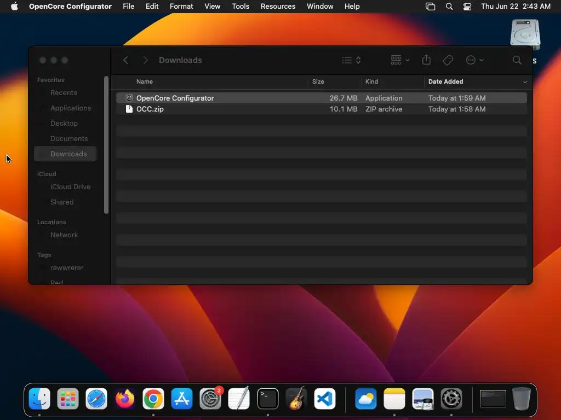Open the Tools menu
Viewport: 561px width, 420px height.
tap(241, 7)
